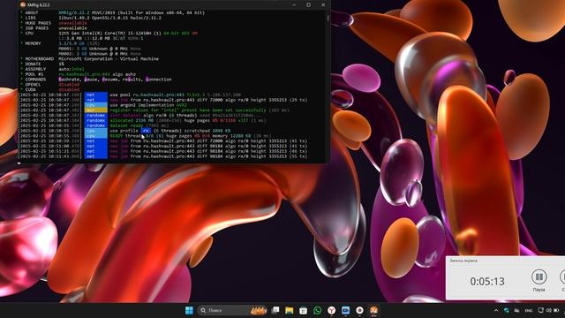Open WhatsApp from the taskbar

pyautogui.click(x=318, y=310)
